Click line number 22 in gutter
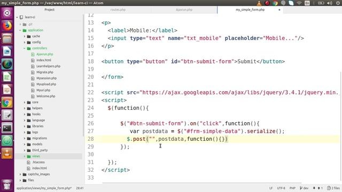 click(90, 92)
